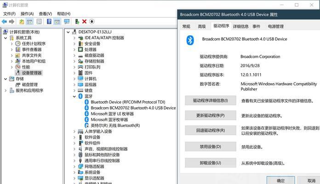Screen dimensions: 320x184
Task: Click the 驱动程序详细信息(I) button
Action: [211, 100]
